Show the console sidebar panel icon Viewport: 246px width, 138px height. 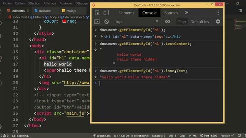[97, 21]
